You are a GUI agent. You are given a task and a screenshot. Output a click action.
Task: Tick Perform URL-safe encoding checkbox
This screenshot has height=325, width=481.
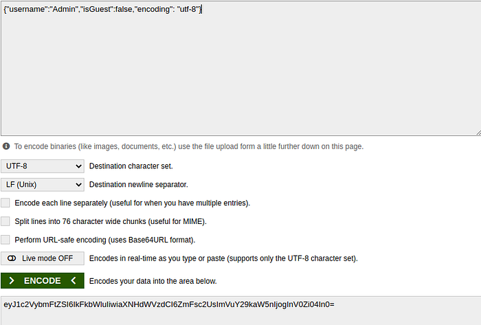[5, 240]
